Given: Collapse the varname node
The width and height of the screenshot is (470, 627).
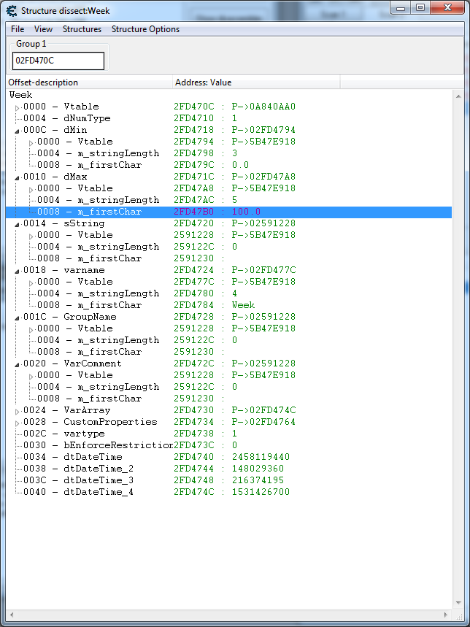Looking at the screenshot, I should [x=17, y=271].
